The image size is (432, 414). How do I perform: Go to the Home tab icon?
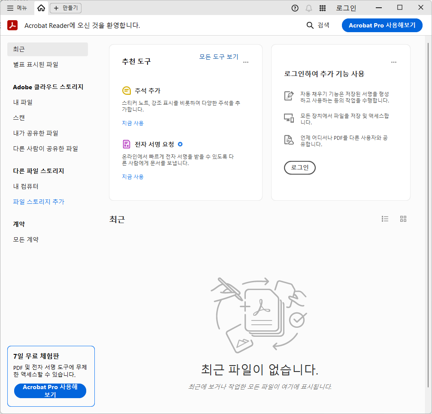(x=41, y=8)
